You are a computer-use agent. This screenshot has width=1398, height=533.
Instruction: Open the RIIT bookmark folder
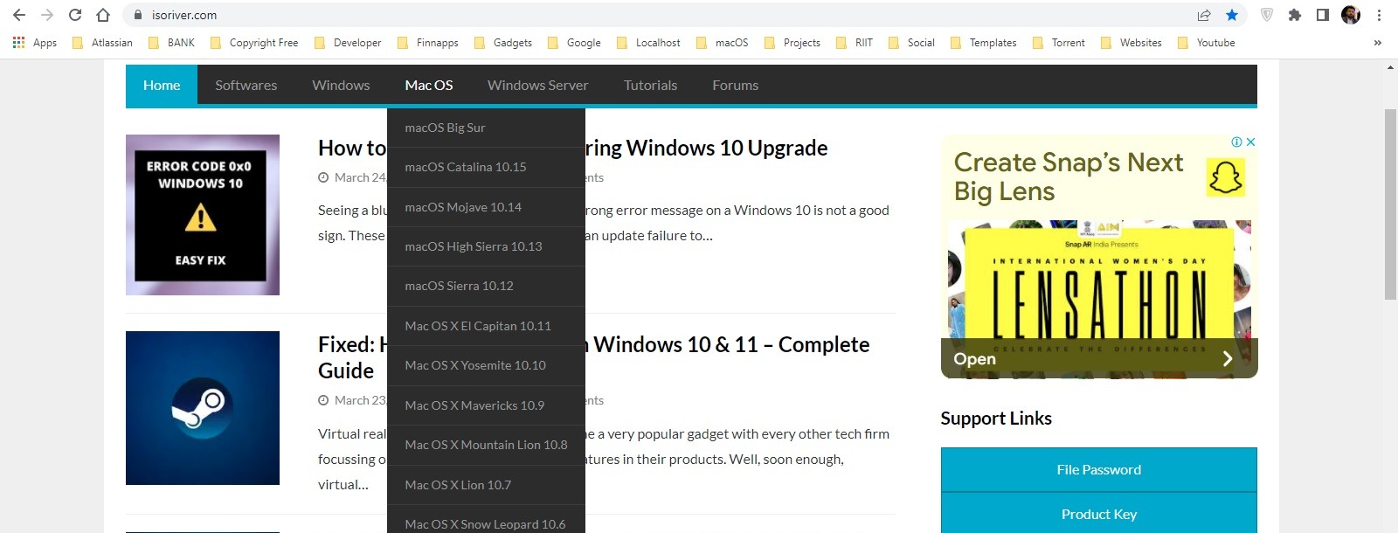point(855,42)
